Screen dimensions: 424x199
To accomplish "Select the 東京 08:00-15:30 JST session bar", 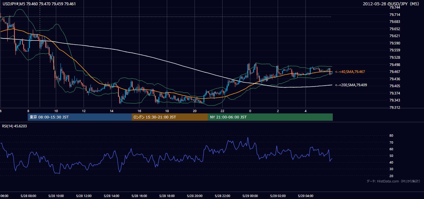I will [80, 117].
